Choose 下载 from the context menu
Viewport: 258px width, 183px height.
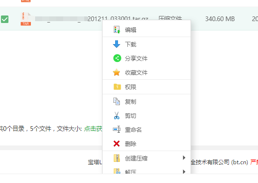pos(147,44)
